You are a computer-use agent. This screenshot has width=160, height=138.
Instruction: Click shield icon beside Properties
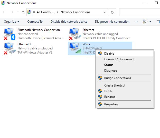point(100,104)
